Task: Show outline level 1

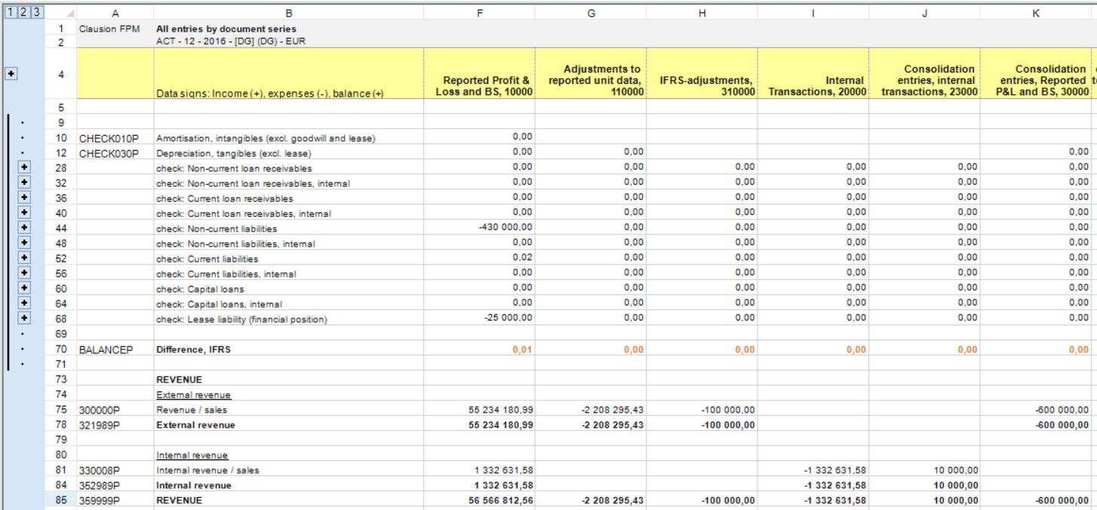Action: [x=9, y=14]
